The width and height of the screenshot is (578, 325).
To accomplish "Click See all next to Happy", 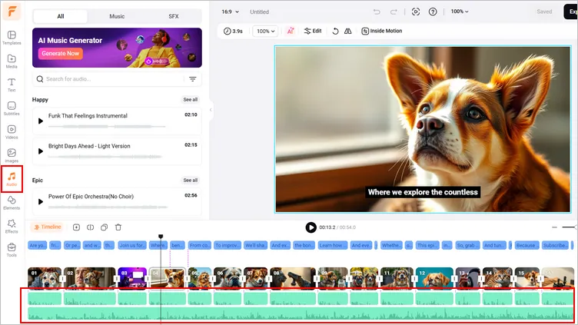I will (190, 100).
